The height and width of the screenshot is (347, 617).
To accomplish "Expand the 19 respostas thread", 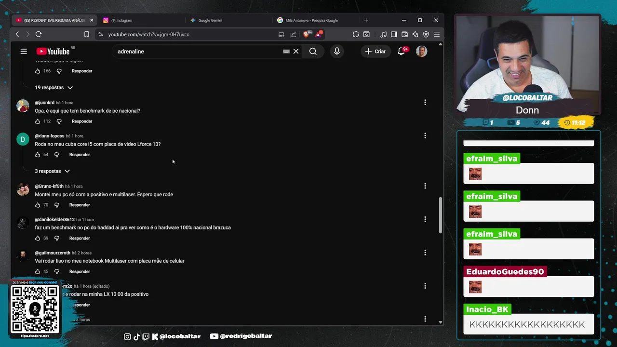I will click(x=54, y=88).
